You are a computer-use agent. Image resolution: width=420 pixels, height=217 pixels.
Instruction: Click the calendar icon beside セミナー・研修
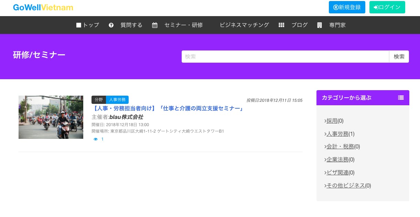(155, 25)
